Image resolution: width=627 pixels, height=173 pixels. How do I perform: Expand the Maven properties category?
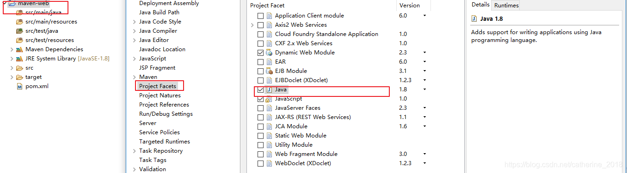tap(134, 77)
